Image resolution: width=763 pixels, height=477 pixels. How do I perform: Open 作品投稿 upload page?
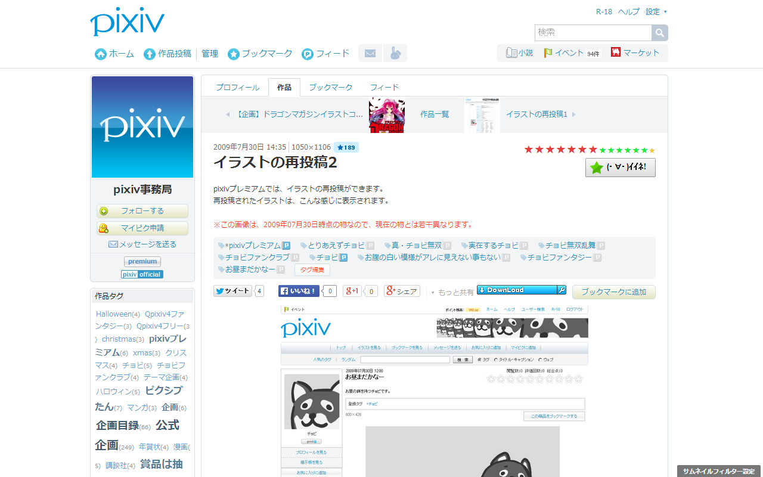168,54
